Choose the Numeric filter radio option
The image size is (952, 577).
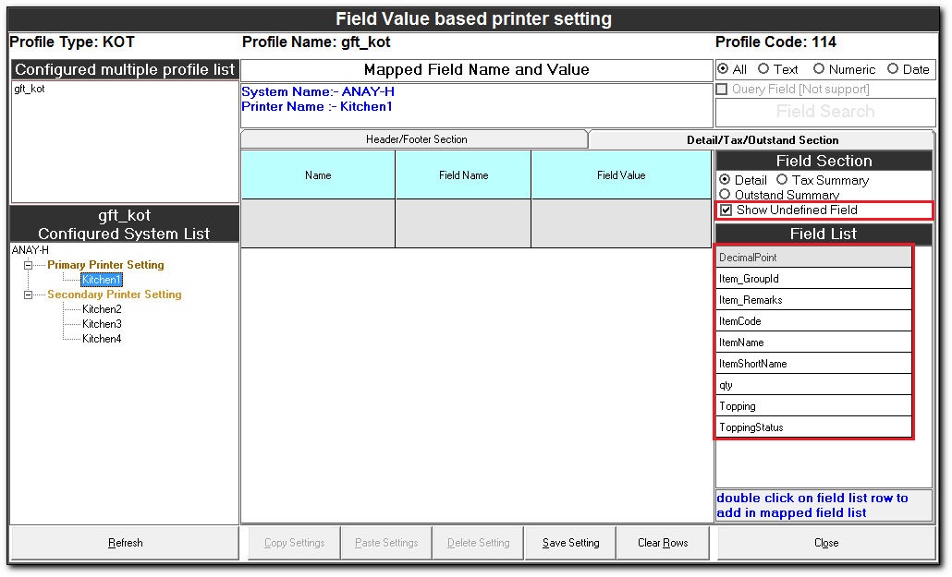(819, 69)
